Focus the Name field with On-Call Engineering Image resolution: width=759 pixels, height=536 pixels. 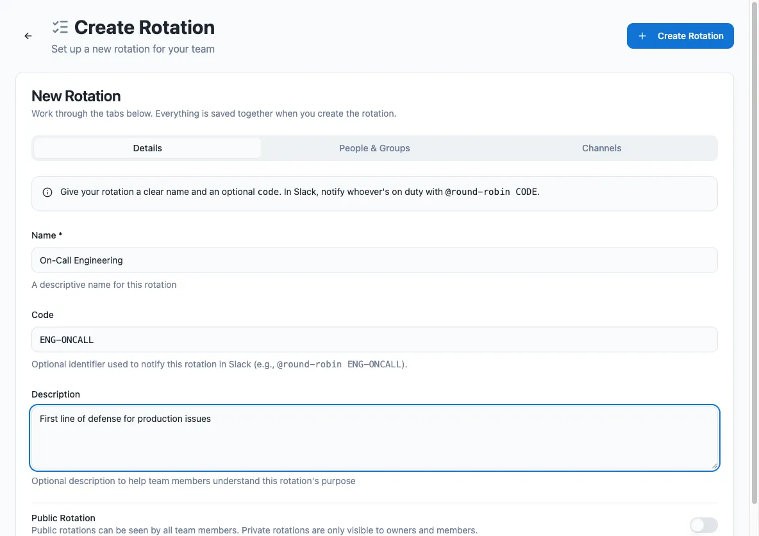click(x=374, y=260)
